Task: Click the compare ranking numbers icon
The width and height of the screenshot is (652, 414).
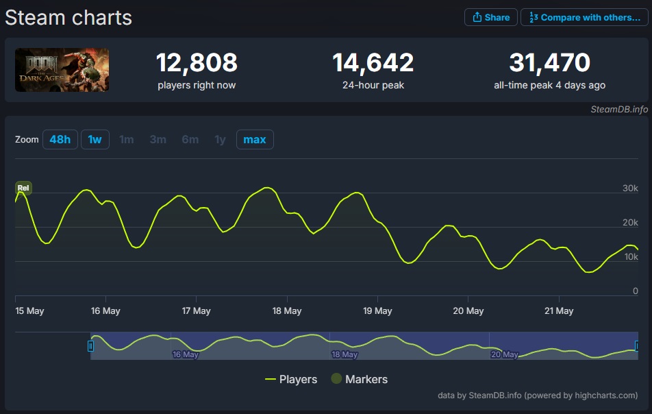Action: point(534,17)
